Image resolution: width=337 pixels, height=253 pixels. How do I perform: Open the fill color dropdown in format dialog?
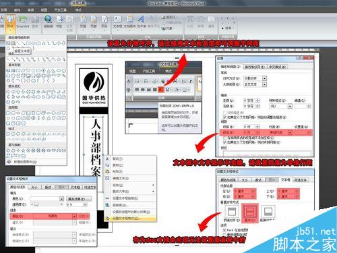click(62, 199)
